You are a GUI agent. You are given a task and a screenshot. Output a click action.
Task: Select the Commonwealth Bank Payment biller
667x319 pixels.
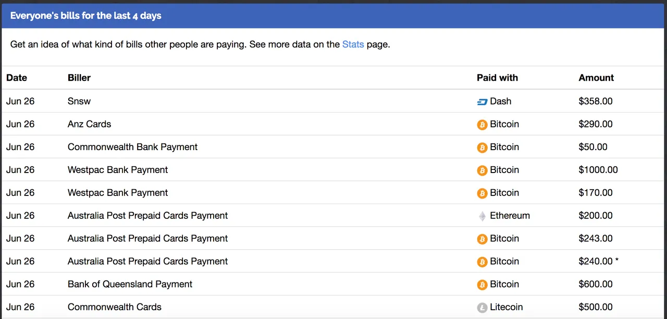click(x=132, y=147)
